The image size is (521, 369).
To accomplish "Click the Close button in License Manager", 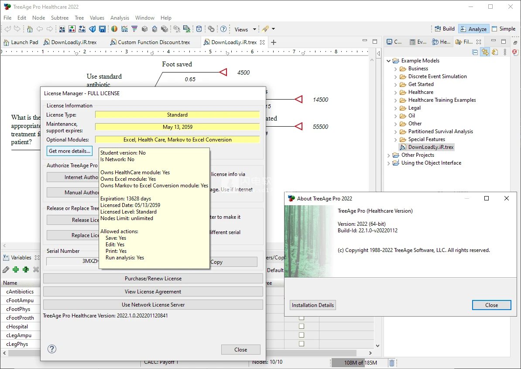I will [x=240, y=350].
